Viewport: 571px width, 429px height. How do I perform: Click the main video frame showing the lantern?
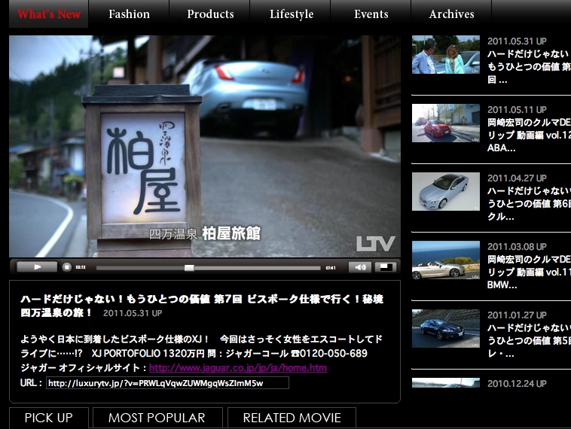[x=205, y=146]
